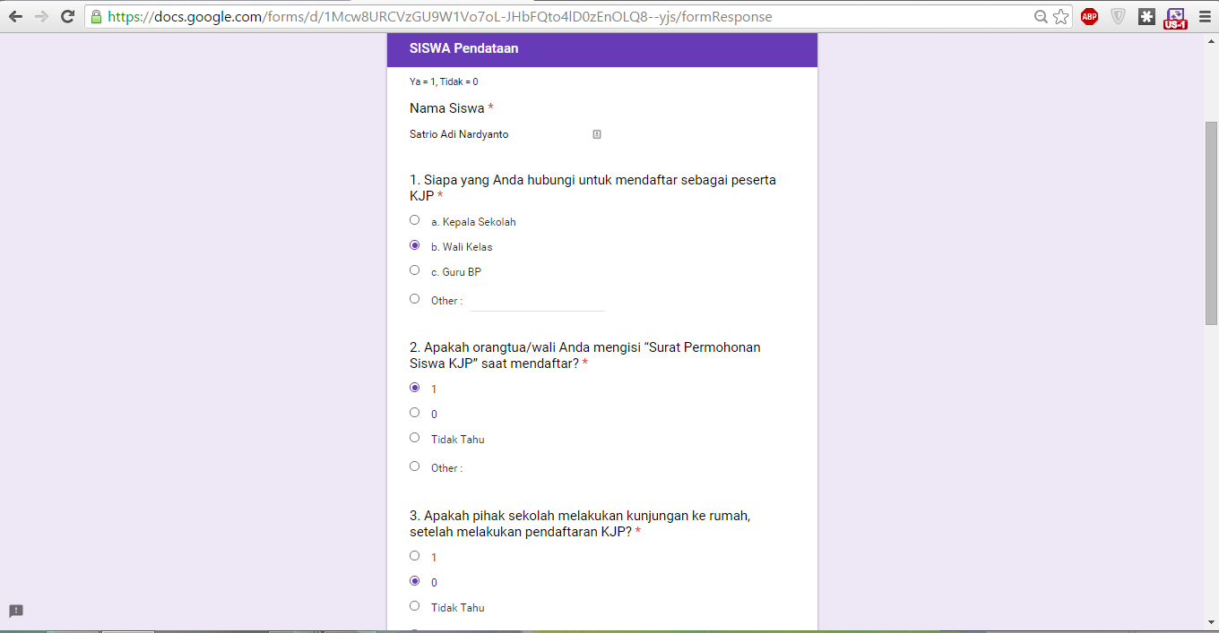
Task: Select radio option b. Wali Kelas
Action: coord(414,245)
